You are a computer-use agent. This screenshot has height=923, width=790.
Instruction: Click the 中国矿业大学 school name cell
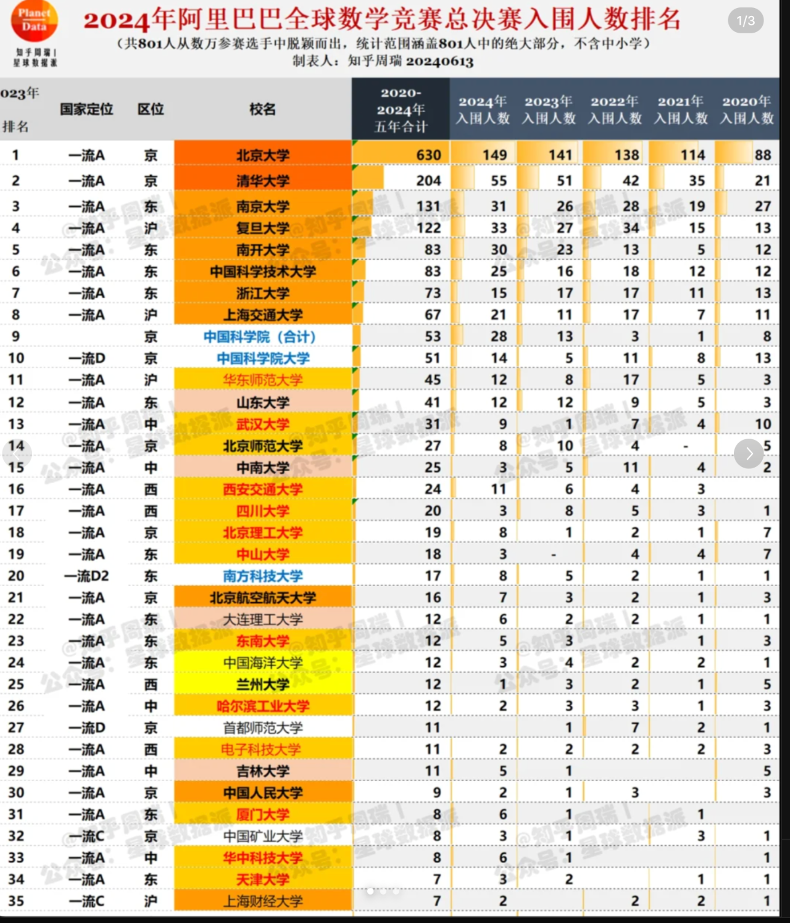263,836
